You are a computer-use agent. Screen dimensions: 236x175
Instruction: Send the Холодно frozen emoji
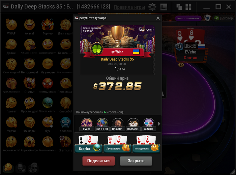[x=66, y=125]
